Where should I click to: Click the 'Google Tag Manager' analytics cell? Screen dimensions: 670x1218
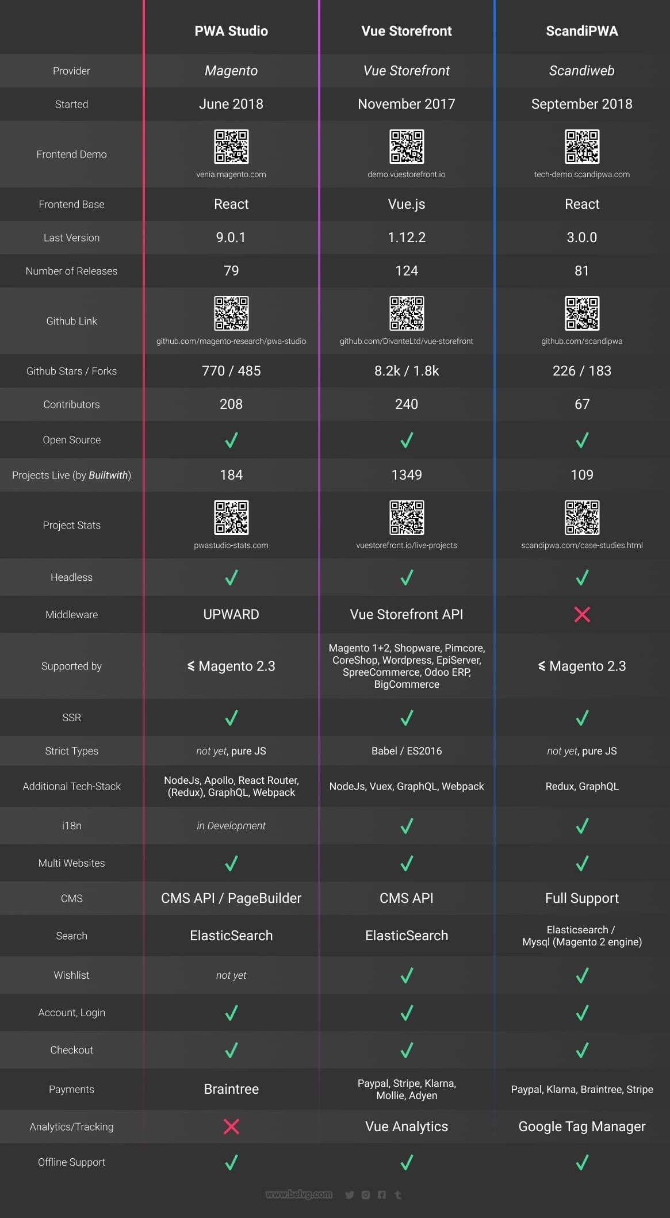click(582, 1127)
